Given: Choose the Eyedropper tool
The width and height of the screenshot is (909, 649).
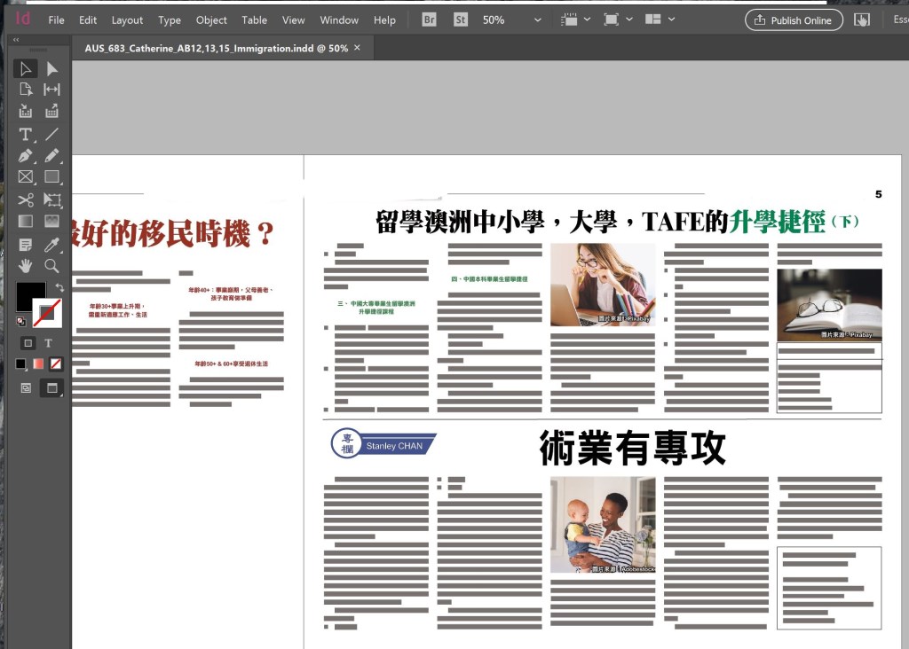Looking at the screenshot, I should click(x=52, y=244).
